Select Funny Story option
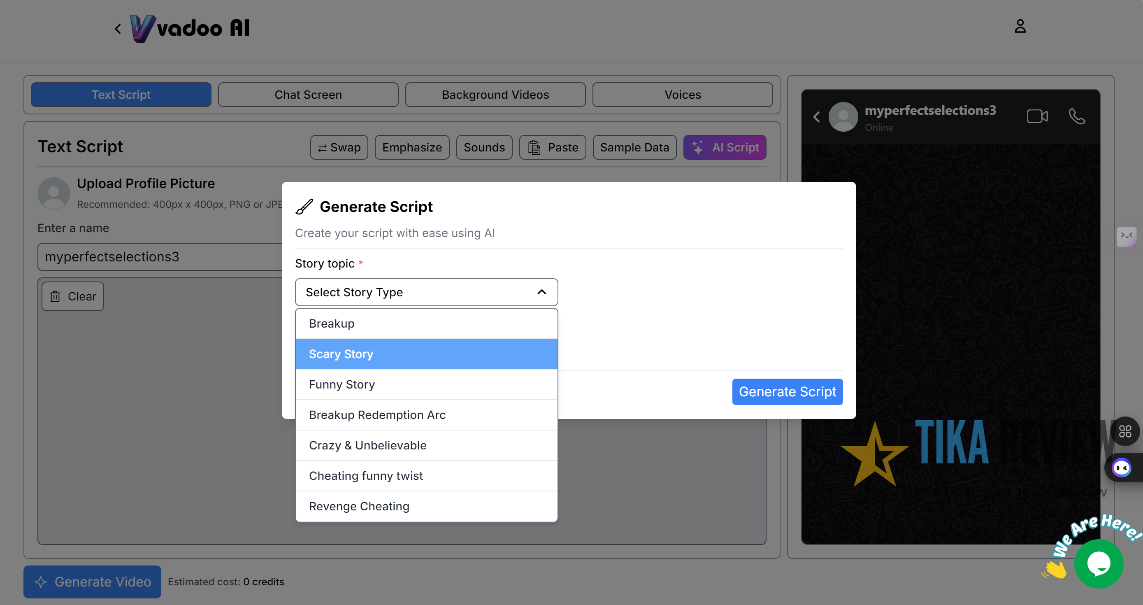 426,384
